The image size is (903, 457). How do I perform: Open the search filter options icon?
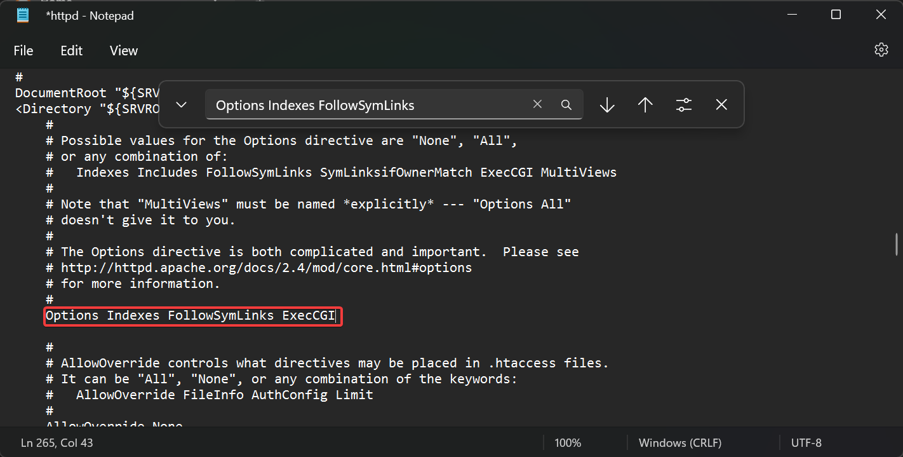coord(683,104)
